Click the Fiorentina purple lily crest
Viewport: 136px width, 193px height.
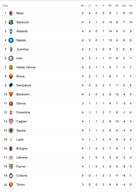point(11,112)
